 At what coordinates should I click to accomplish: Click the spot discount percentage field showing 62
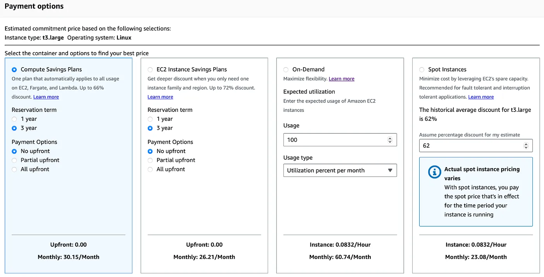[x=476, y=146]
